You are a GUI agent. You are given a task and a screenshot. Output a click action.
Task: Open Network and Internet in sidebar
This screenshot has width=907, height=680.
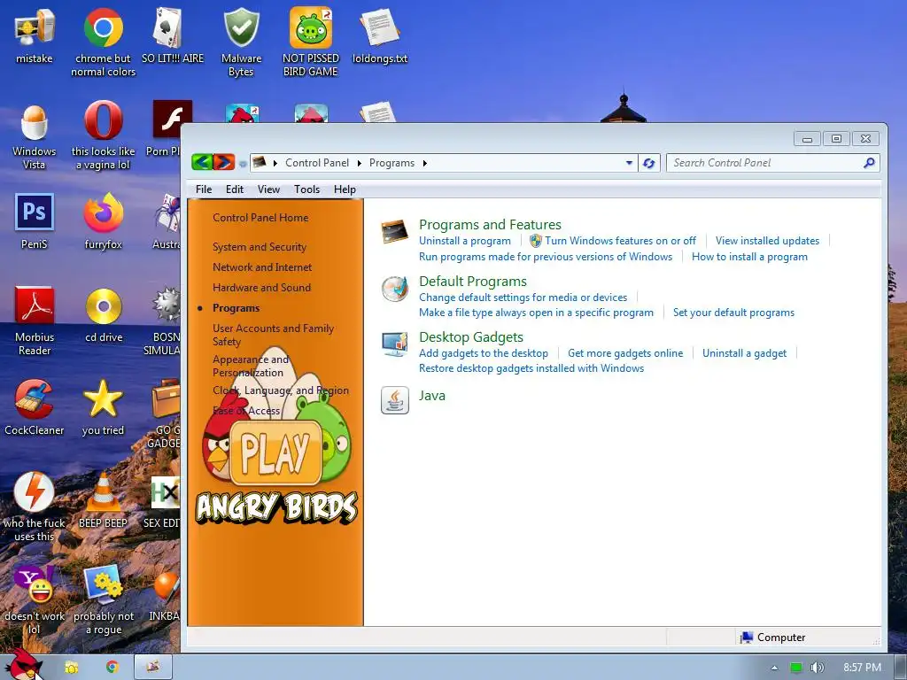pos(262,267)
